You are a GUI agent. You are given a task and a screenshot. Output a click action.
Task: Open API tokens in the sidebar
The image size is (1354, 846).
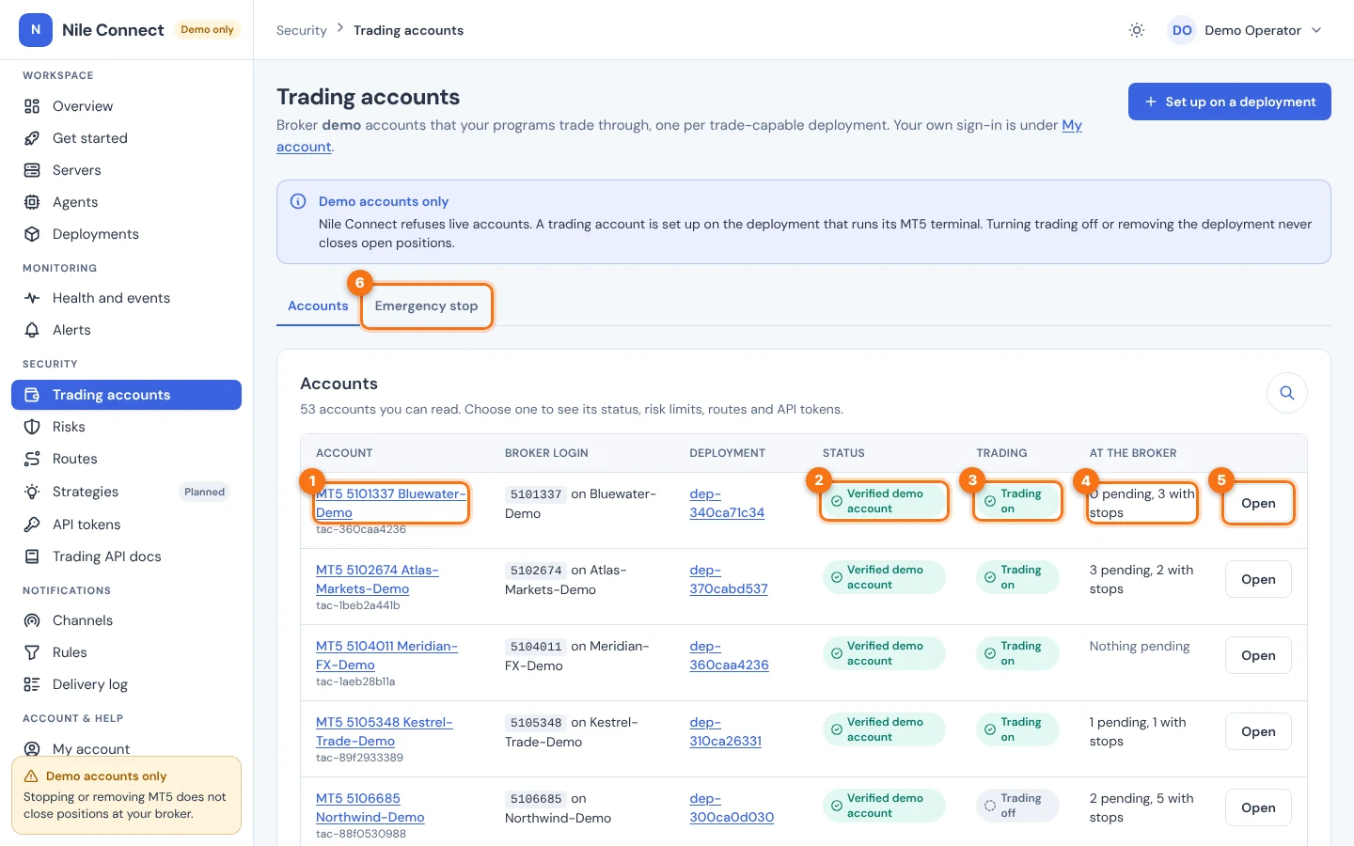tap(126, 525)
